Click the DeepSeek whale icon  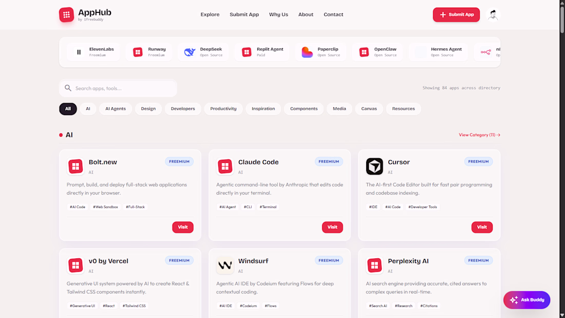pos(190,52)
